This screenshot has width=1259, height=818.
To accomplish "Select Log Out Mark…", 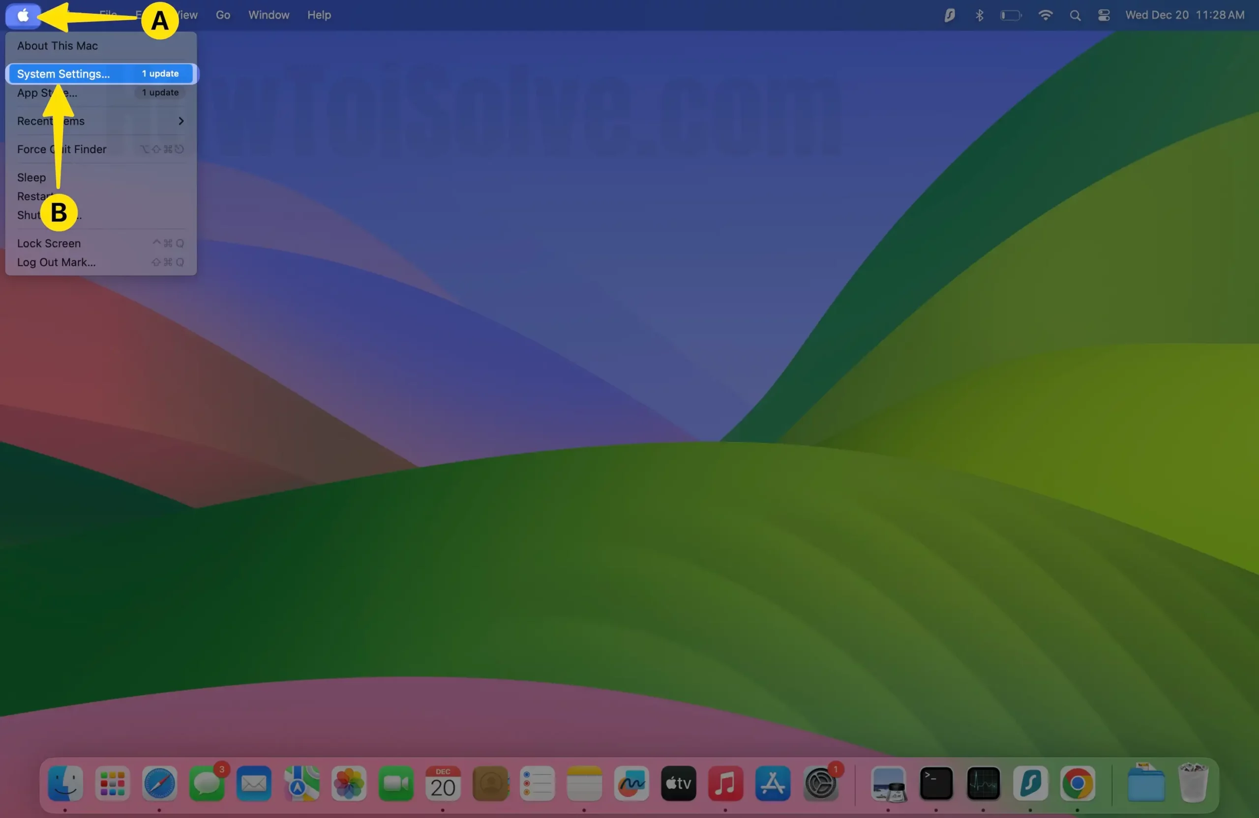I will (x=100, y=262).
